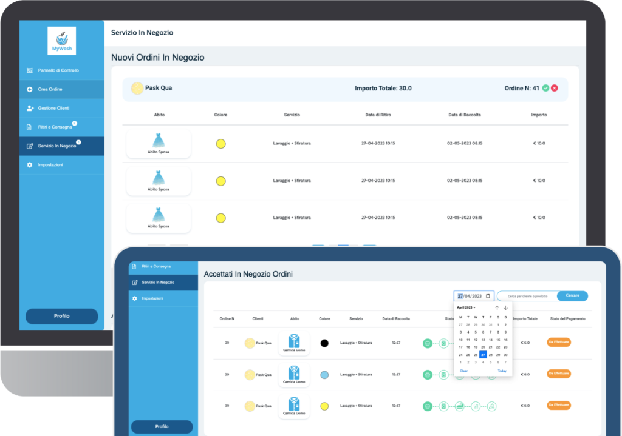Select day 24 in April calendar

460,355
